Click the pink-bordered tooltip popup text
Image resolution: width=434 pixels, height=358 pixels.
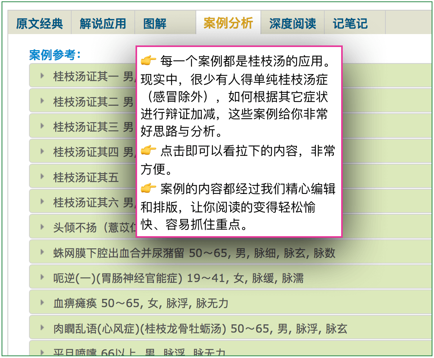239,141
